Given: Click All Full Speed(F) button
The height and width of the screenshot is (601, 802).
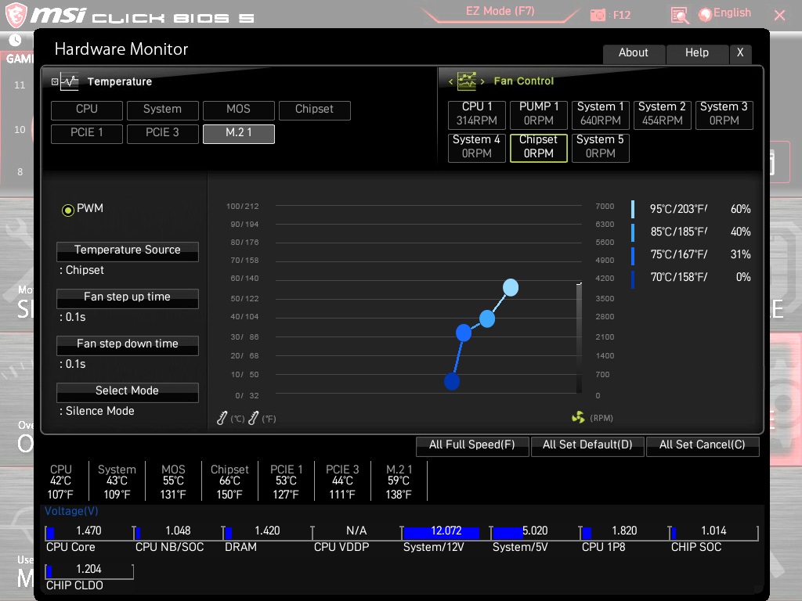Looking at the screenshot, I should [x=472, y=445].
